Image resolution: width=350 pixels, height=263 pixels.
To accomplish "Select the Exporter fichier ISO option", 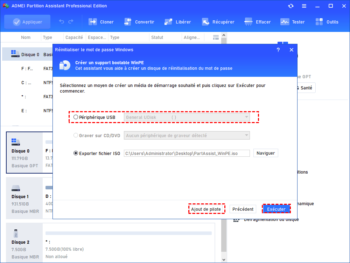I will pyautogui.click(x=76, y=153).
